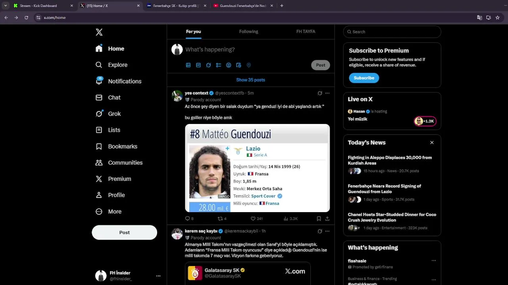The image size is (508, 285).
Task: Add media image to new post
Action: pos(188,65)
